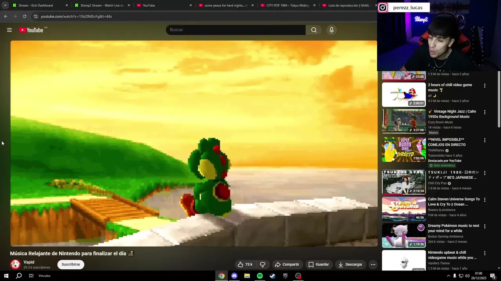Open the 2 hours of chill video game music thumbnail
Viewport: 501px width, 281px height.
(x=404, y=94)
